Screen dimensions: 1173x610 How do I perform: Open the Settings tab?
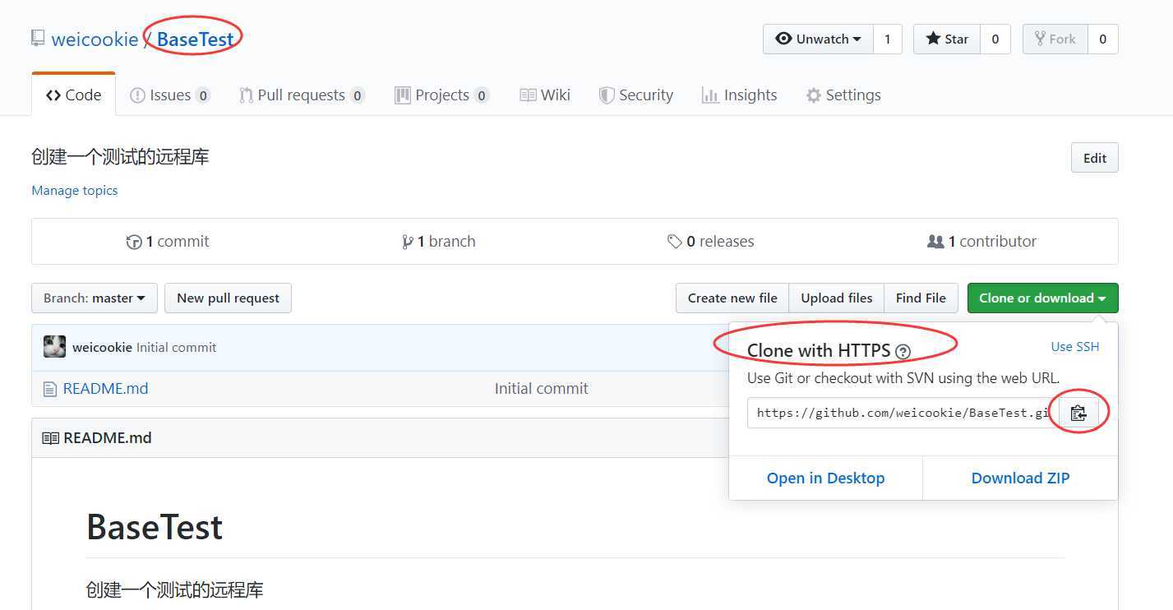pos(843,95)
